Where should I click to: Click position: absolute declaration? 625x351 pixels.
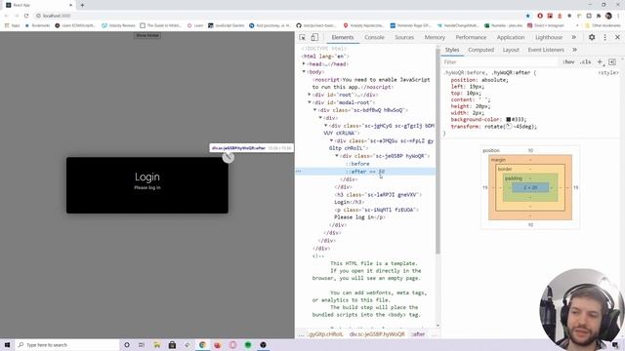click(479, 80)
